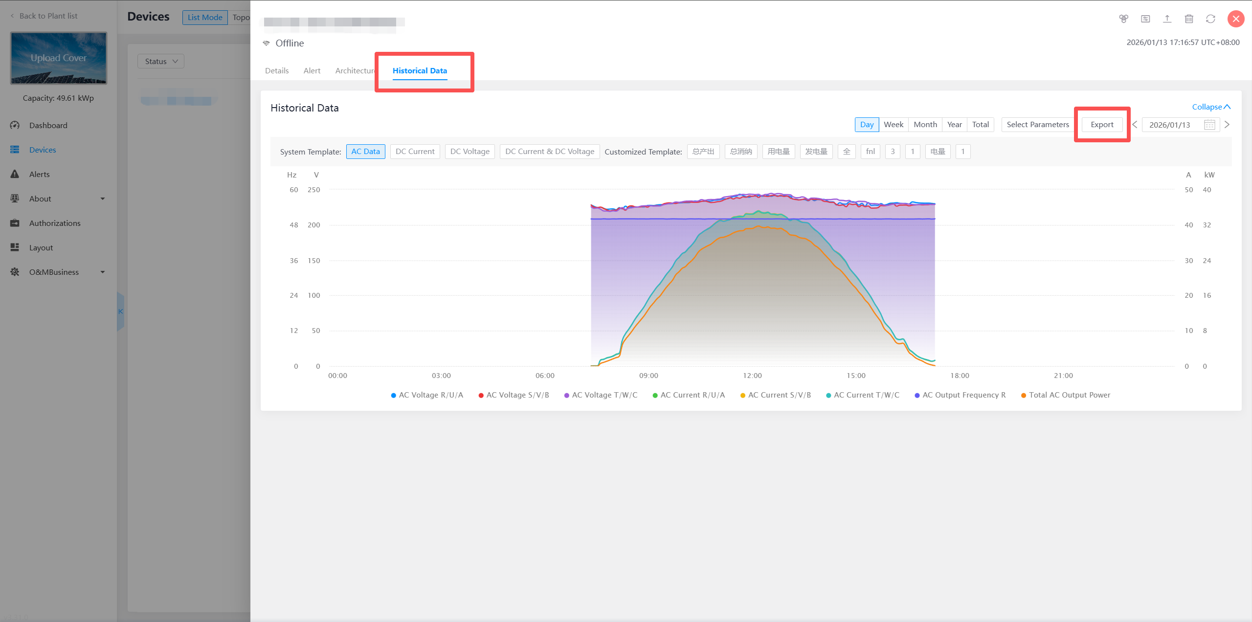Refresh device data with circular arrows icon

tap(1210, 19)
